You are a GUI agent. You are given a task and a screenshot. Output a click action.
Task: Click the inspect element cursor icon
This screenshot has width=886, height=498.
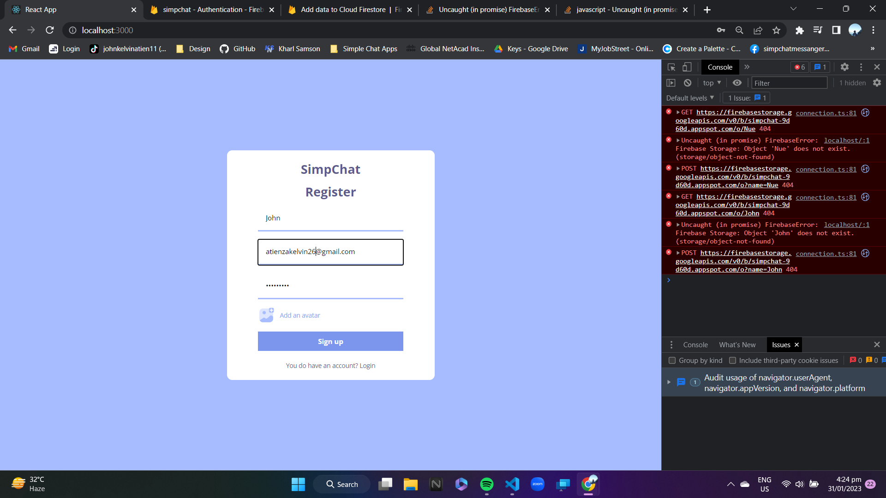(672, 67)
